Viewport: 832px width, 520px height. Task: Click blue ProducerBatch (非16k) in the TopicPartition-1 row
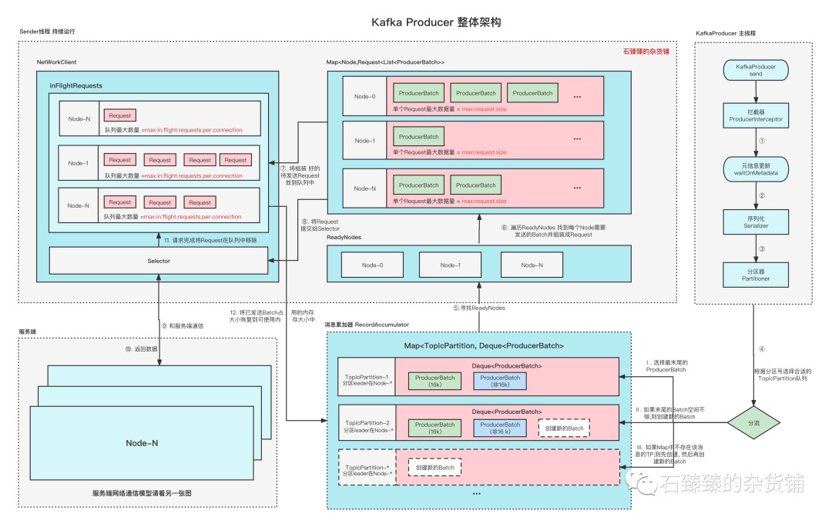pos(500,381)
